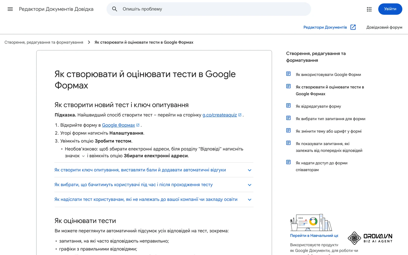
Task: Click the breadcrumb chevron separator
Action: coord(89,42)
